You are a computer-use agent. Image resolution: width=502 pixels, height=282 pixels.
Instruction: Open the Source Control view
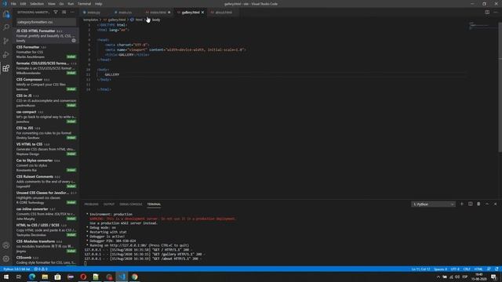pyautogui.click(x=6, y=41)
